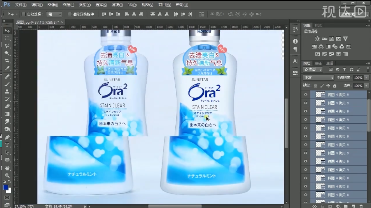
Task: Select the Ellipse shape tool
Action: pyautogui.click(x=7, y=160)
